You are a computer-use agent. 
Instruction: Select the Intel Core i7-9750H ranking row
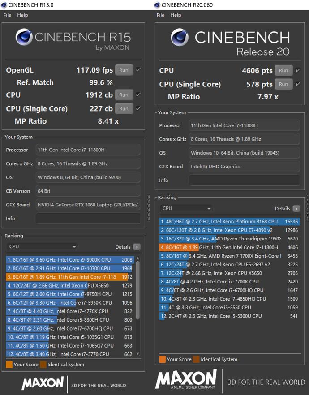click(x=70, y=294)
